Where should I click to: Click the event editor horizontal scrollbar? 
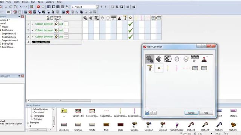[60, 101]
